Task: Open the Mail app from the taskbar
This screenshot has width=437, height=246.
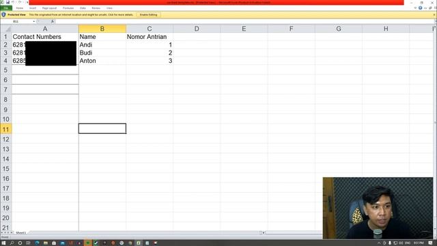Action: pyautogui.click(x=62, y=243)
